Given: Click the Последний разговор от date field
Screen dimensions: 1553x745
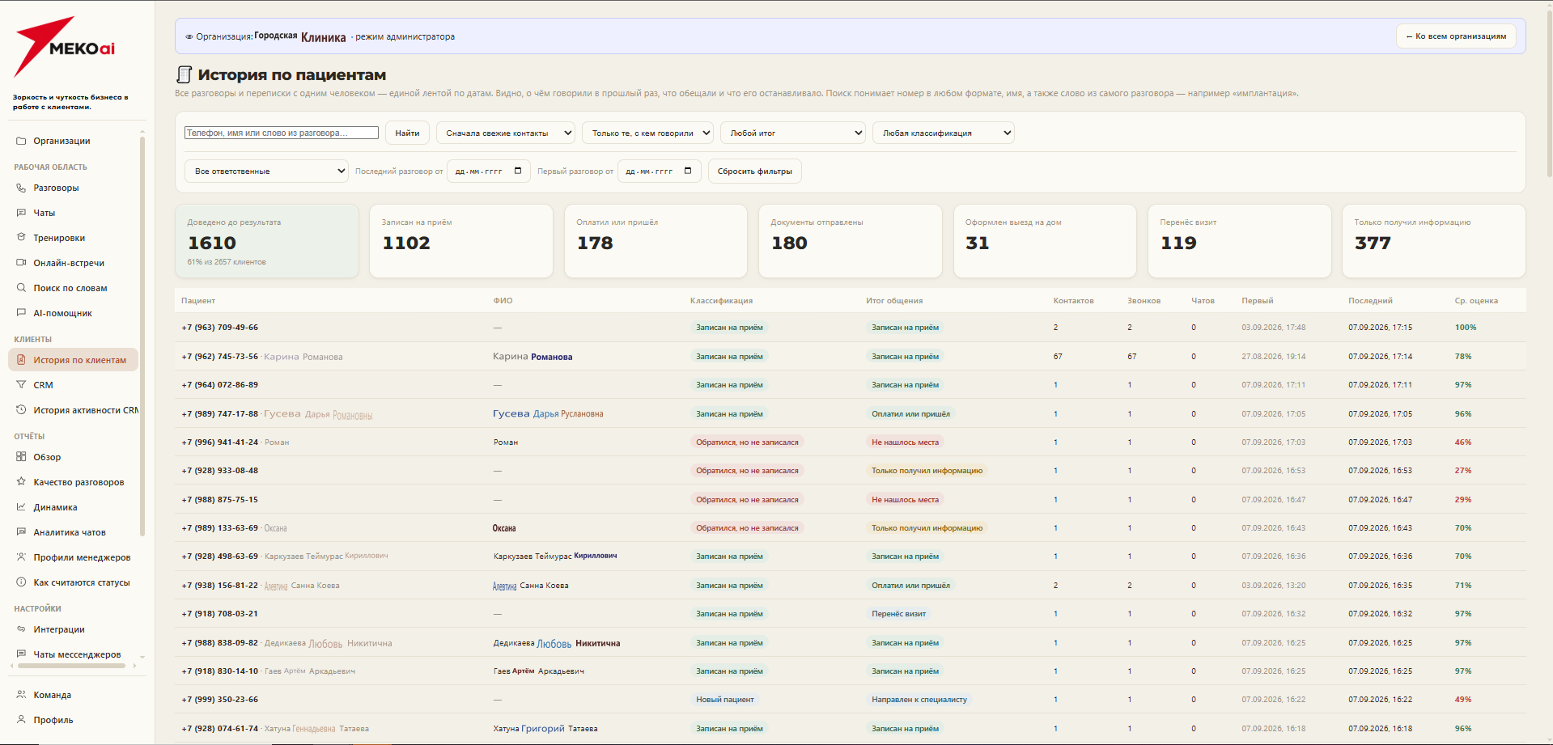Looking at the screenshot, I should 489,171.
